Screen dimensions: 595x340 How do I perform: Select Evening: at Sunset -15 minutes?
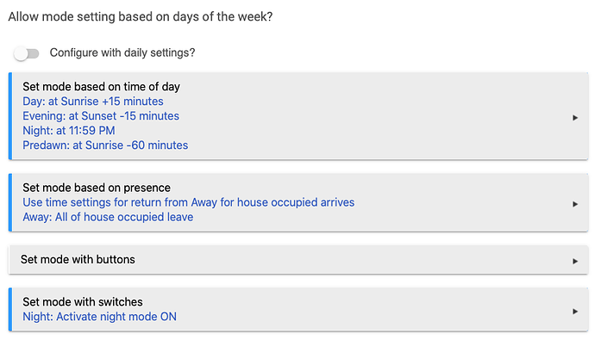(101, 116)
